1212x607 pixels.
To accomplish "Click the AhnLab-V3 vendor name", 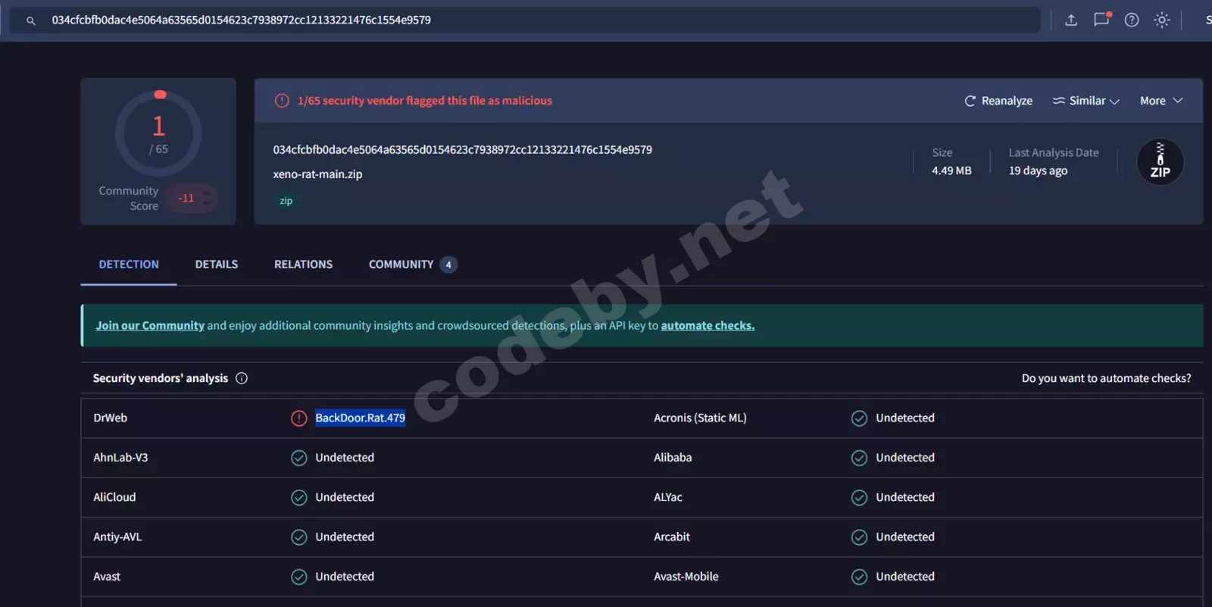I will click(120, 458).
